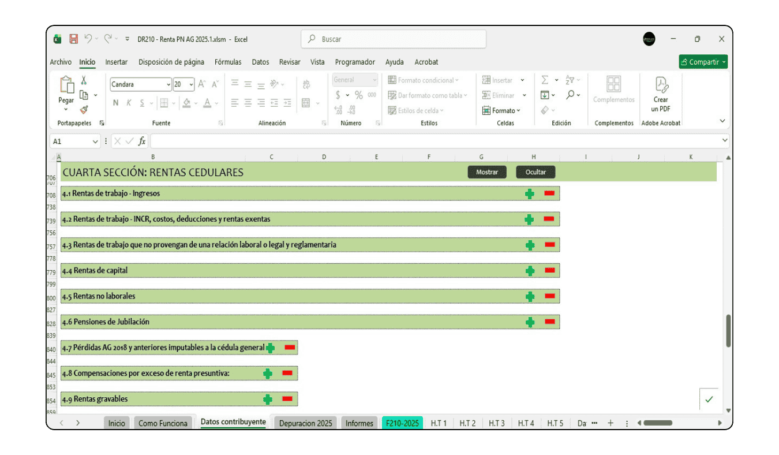
Task: Click the insert function fx icon
Action: point(141,141)
